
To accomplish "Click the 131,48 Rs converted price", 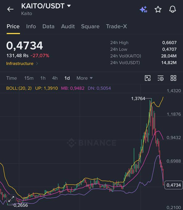I will [x=18, y=56].
